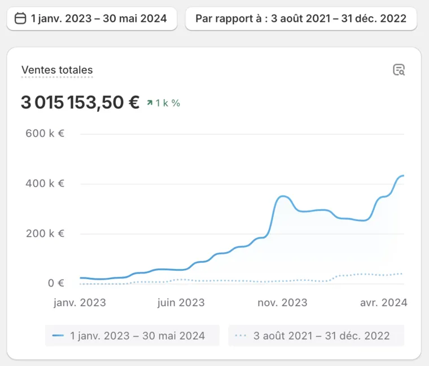This screenshot has width=429, height=366.
Task: Click the green upward arrow trend icon
Action: pyautogui.click(x=150, y=103)
